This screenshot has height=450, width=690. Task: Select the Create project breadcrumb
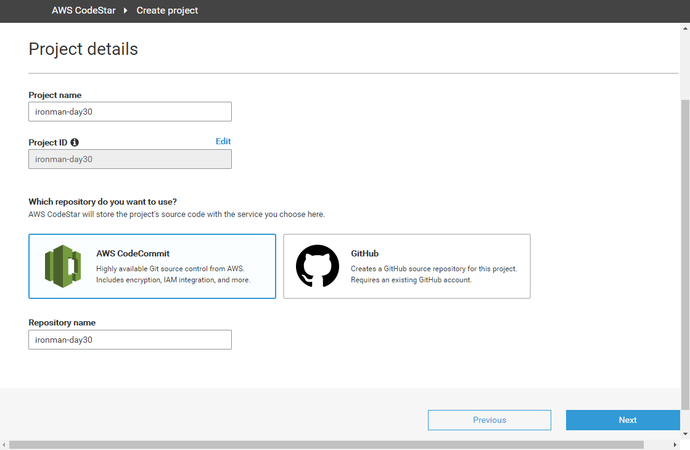click(x=167, y=10)
